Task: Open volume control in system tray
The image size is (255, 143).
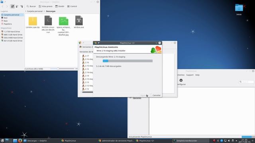Action: pyautogui.click(x=229, y=141)
